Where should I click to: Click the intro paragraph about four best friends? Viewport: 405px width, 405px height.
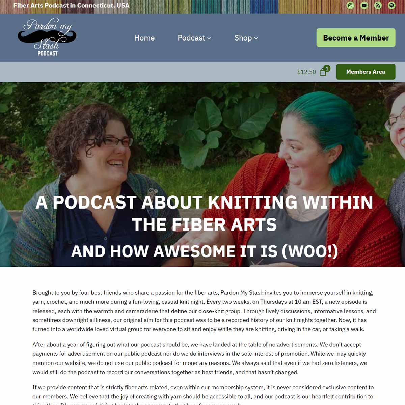tap(204, 311)
